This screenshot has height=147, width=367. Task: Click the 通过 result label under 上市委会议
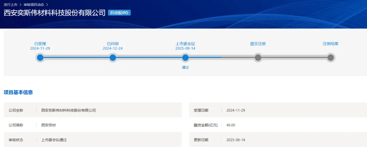(x=185, y=67)
